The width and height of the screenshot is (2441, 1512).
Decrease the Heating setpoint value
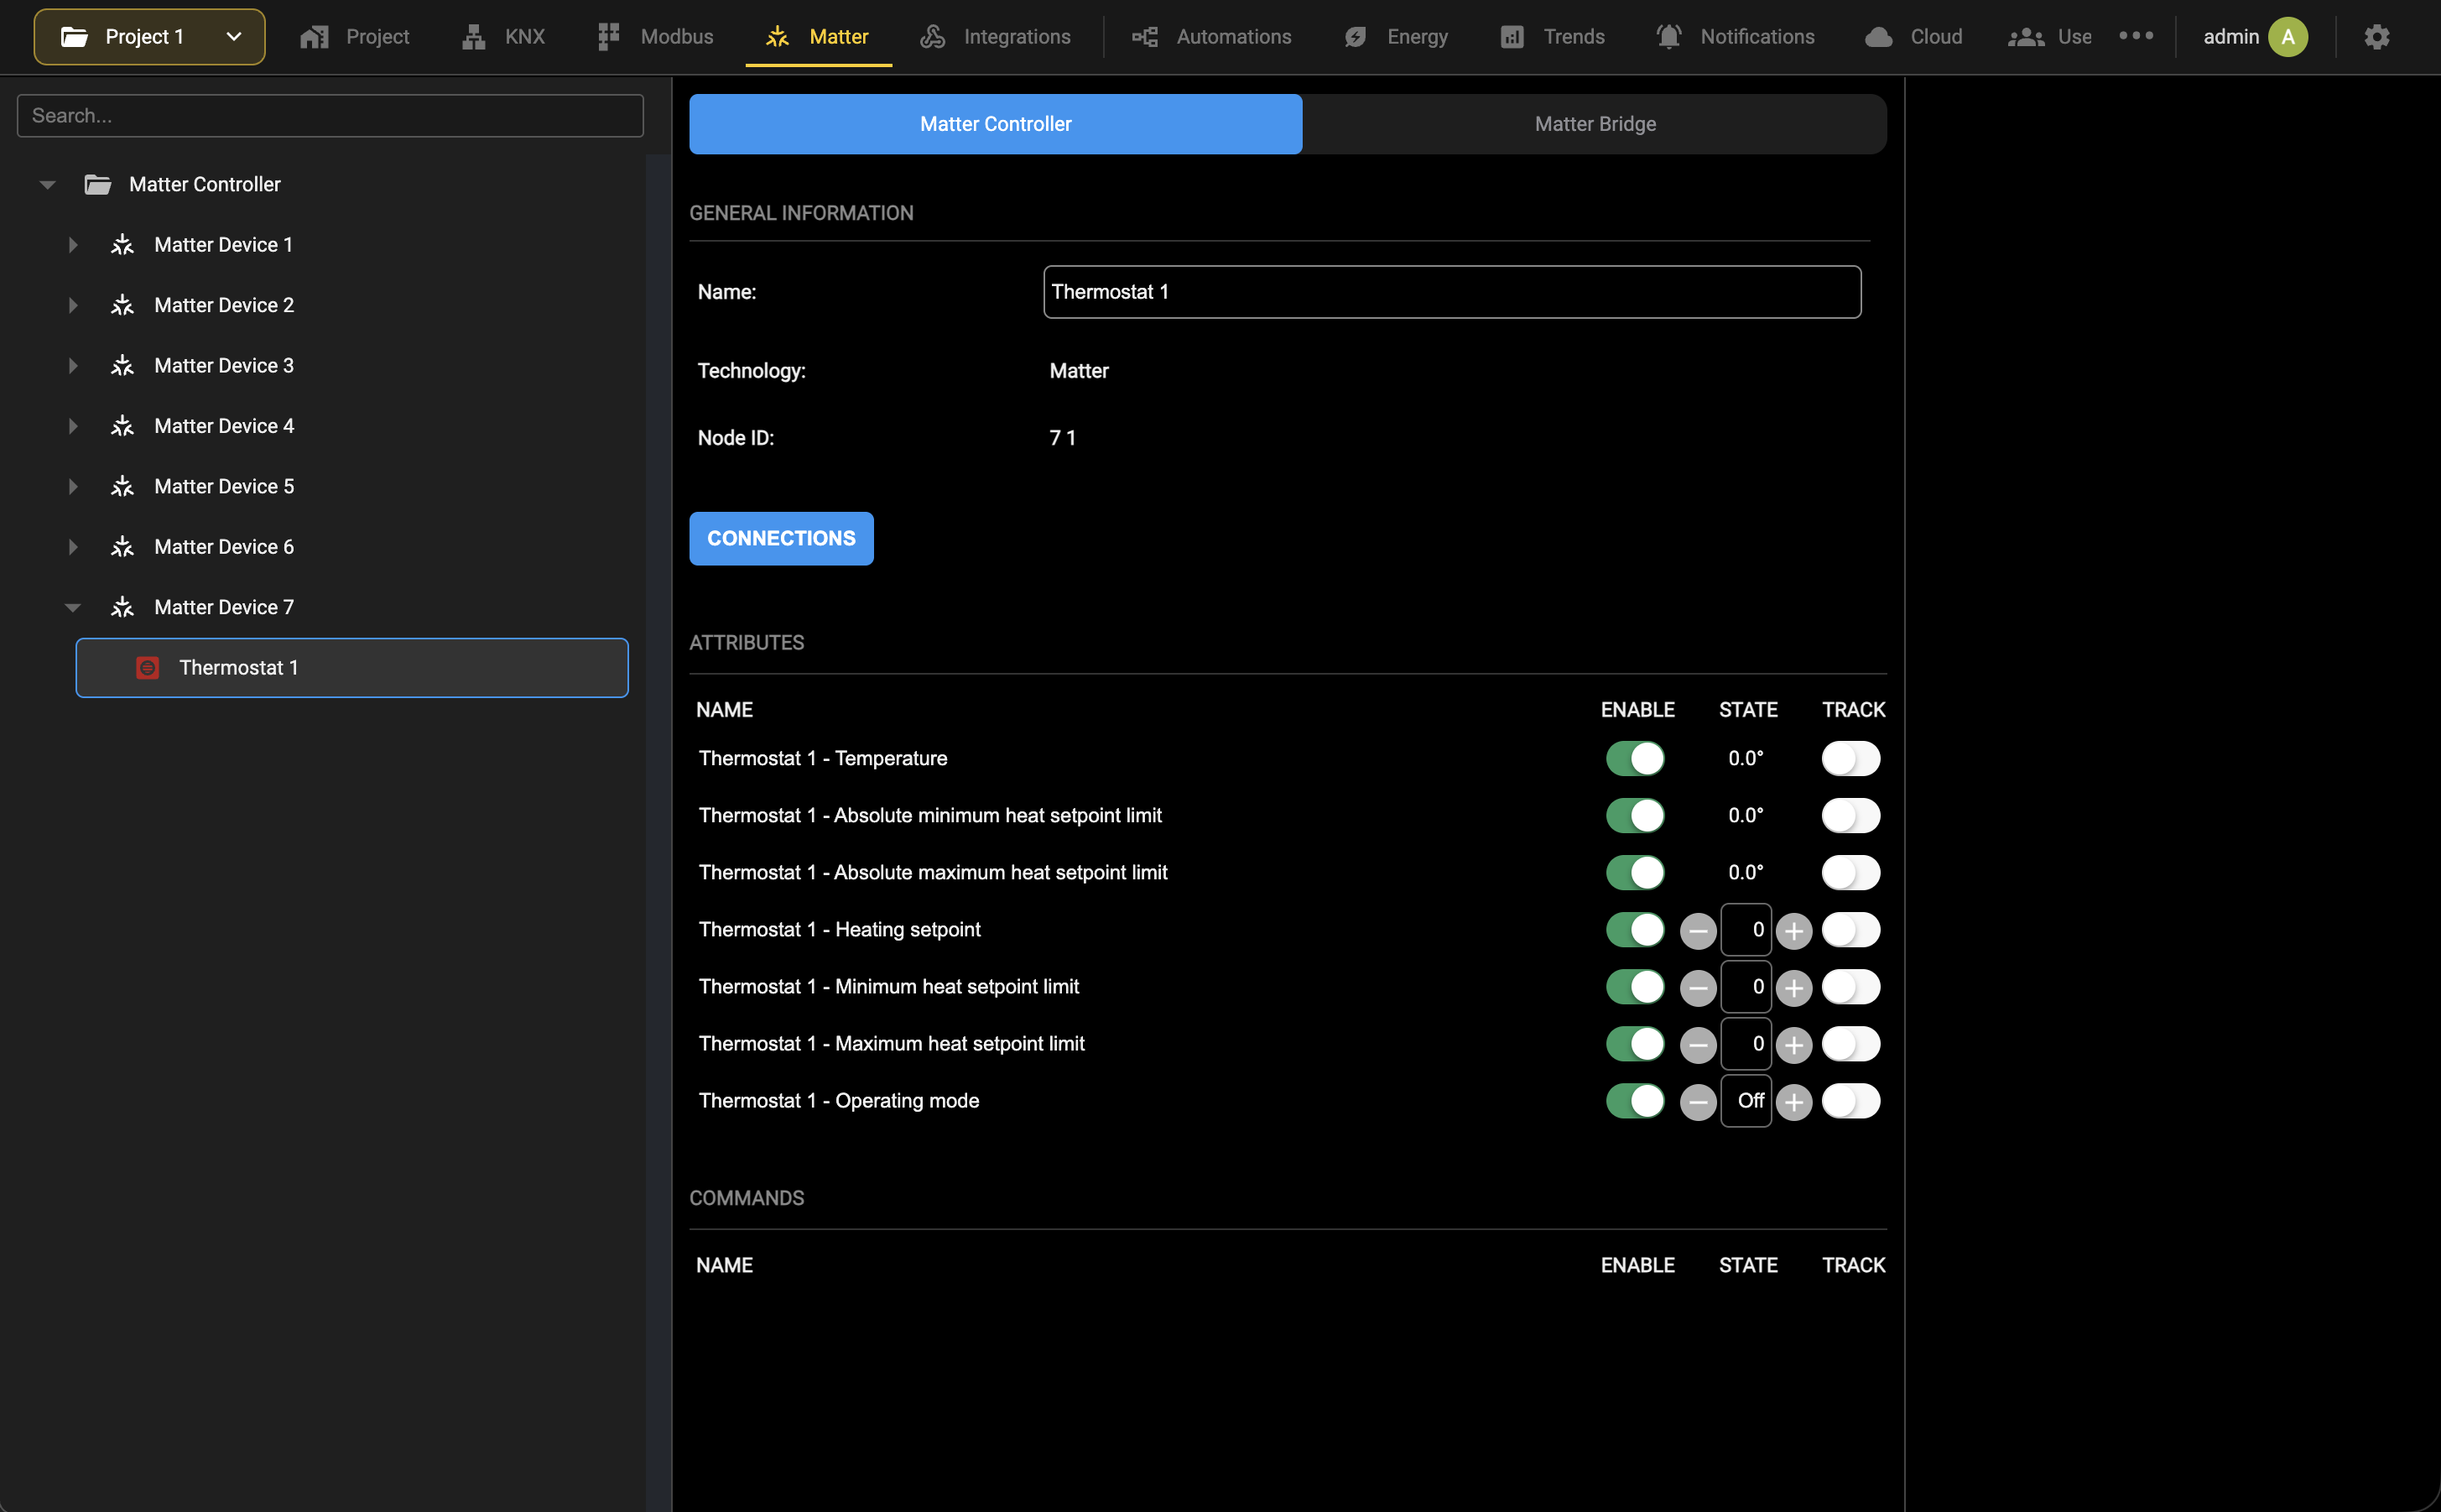[1697, 931]
